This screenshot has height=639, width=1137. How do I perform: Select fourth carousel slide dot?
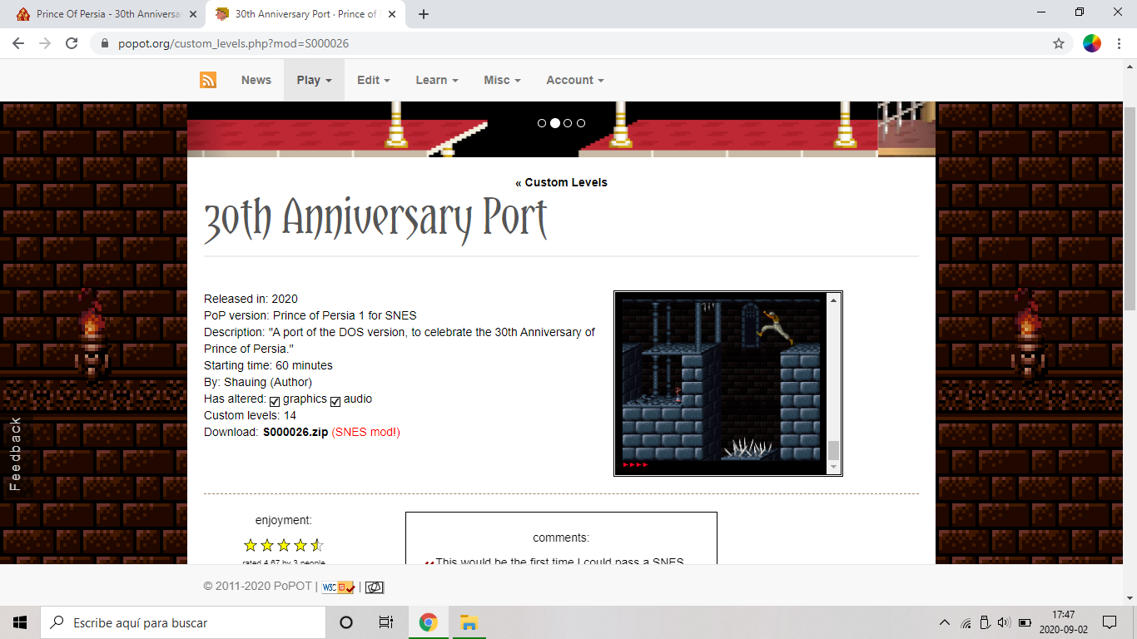[581, 123]
